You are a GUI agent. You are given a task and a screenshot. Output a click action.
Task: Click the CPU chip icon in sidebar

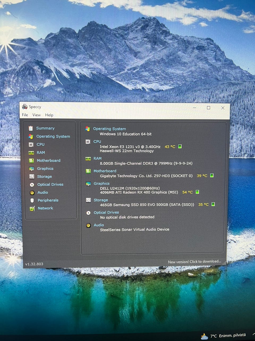click(31, 145)
